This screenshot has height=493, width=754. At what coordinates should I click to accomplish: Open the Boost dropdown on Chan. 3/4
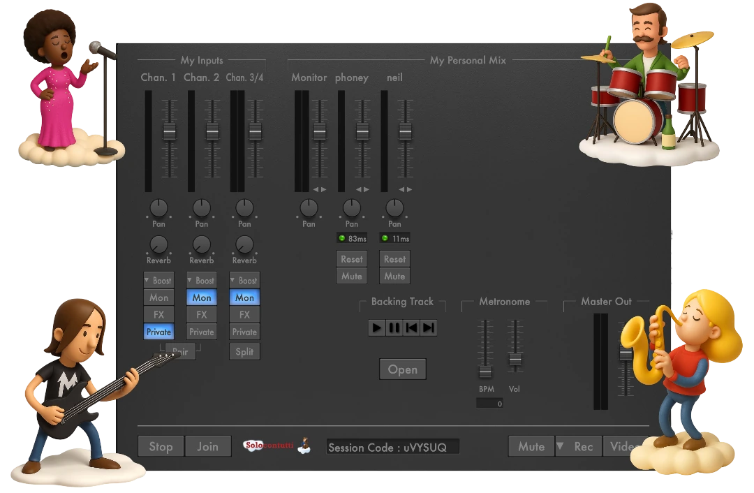(244, 281)
